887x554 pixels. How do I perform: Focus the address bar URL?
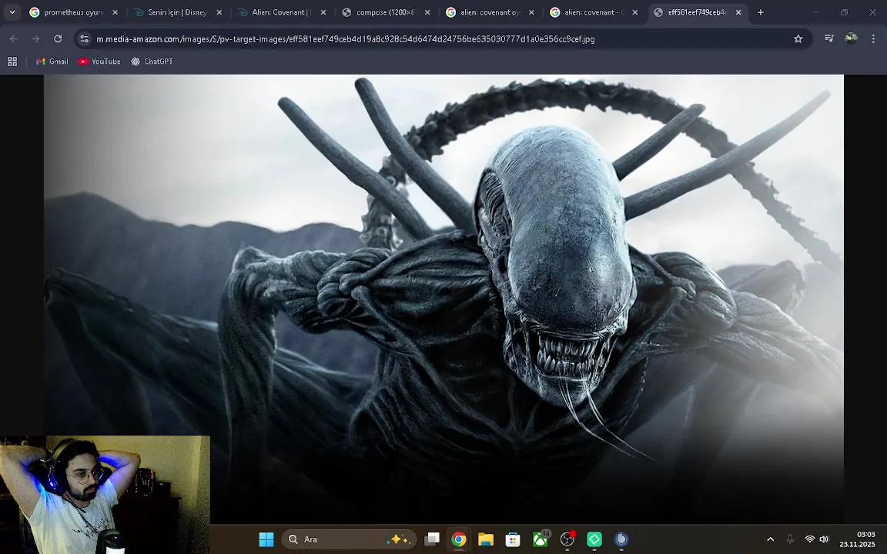345,39
